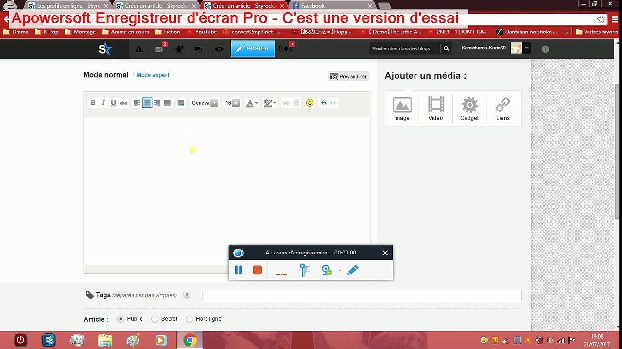
Task: Align text to the left
Action: (137, 103)
